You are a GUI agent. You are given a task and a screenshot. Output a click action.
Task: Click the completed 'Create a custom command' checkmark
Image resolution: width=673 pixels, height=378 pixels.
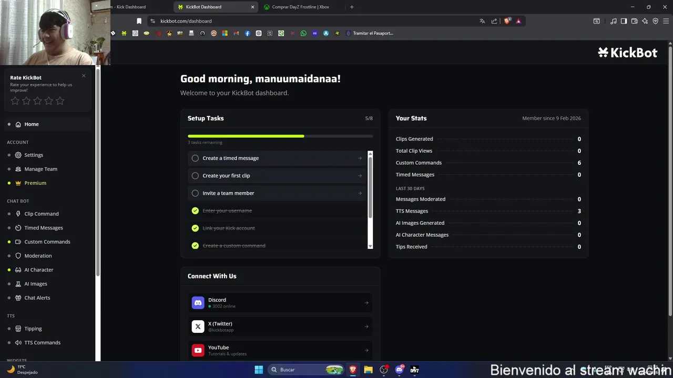coord(195,246)
